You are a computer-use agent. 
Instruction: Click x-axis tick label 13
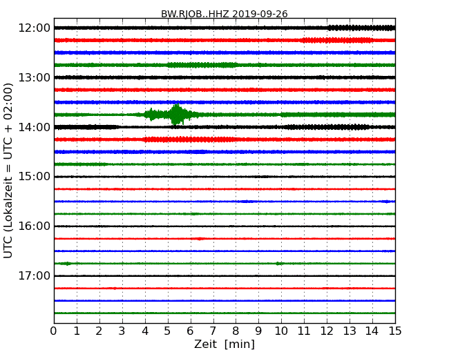pyautogui.click(x=350, y=331)
